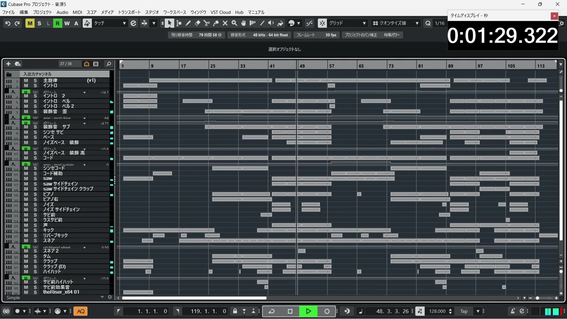This screenshot has height=319, width=567.
Task: Click the Undo arrow
Action: (x=8, y=23)
